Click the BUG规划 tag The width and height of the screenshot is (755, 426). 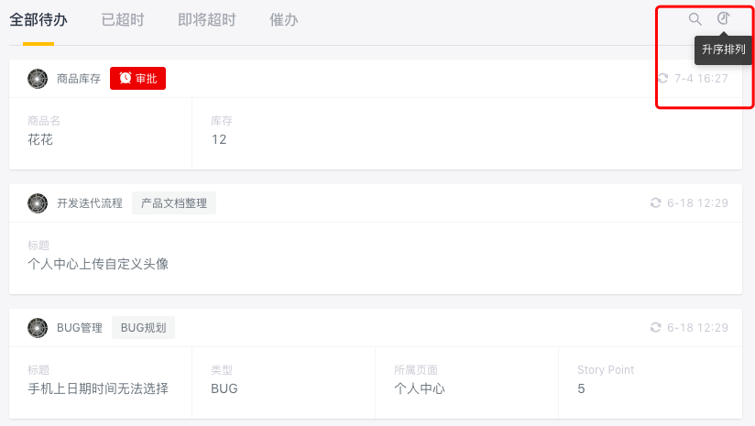(x=144, y=328)
